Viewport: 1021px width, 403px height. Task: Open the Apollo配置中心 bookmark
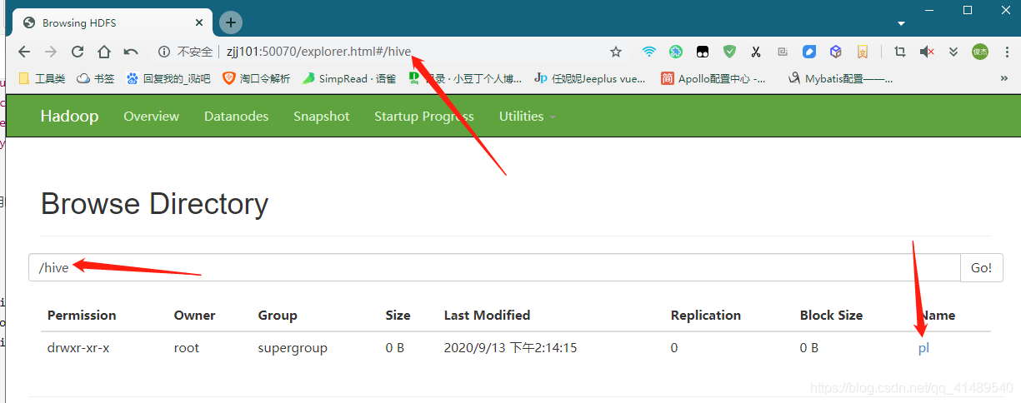tap(714, 78)
